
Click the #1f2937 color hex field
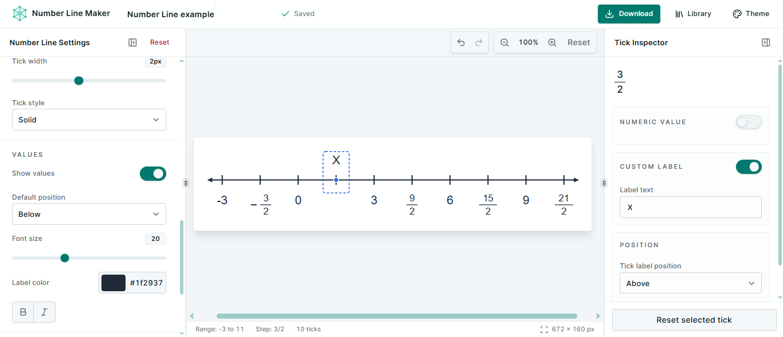pyautogui.click(x=146, y=283)
